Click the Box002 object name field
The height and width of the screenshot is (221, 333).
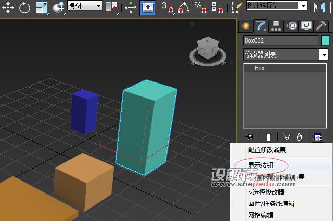pos(280,40)
